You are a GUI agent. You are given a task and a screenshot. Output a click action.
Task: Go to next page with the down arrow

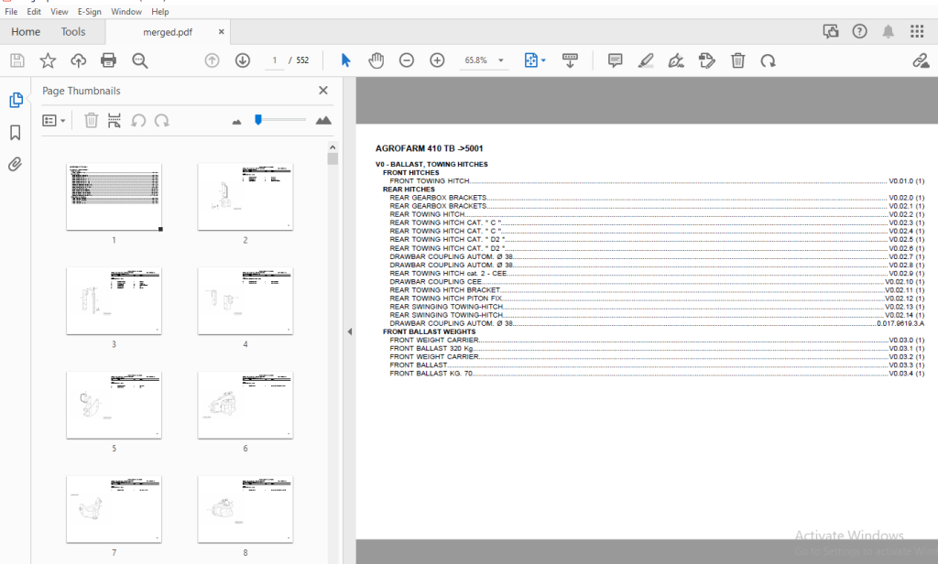point(242,60)
